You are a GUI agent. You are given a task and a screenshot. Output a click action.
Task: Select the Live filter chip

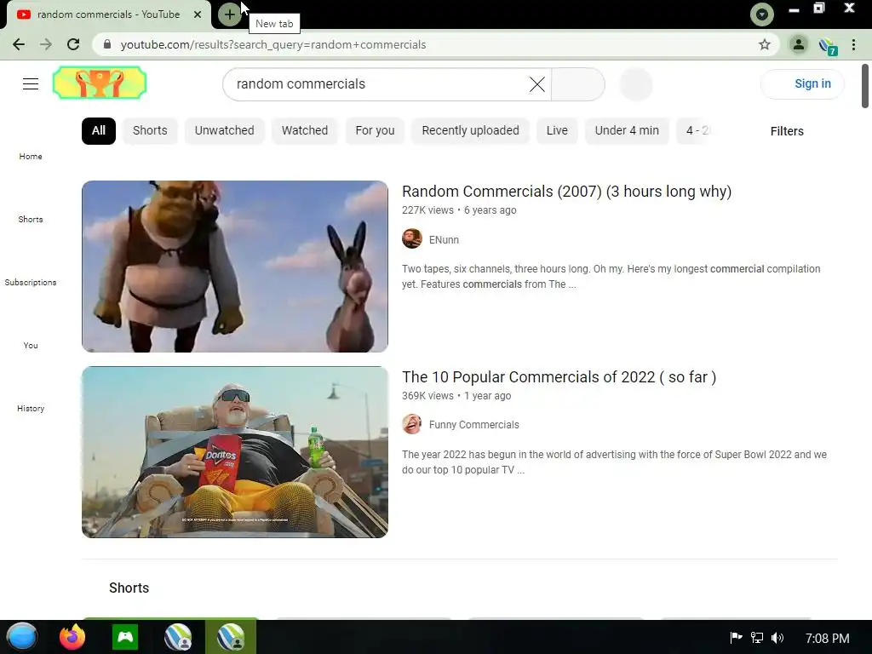click(x=557, y=130)
